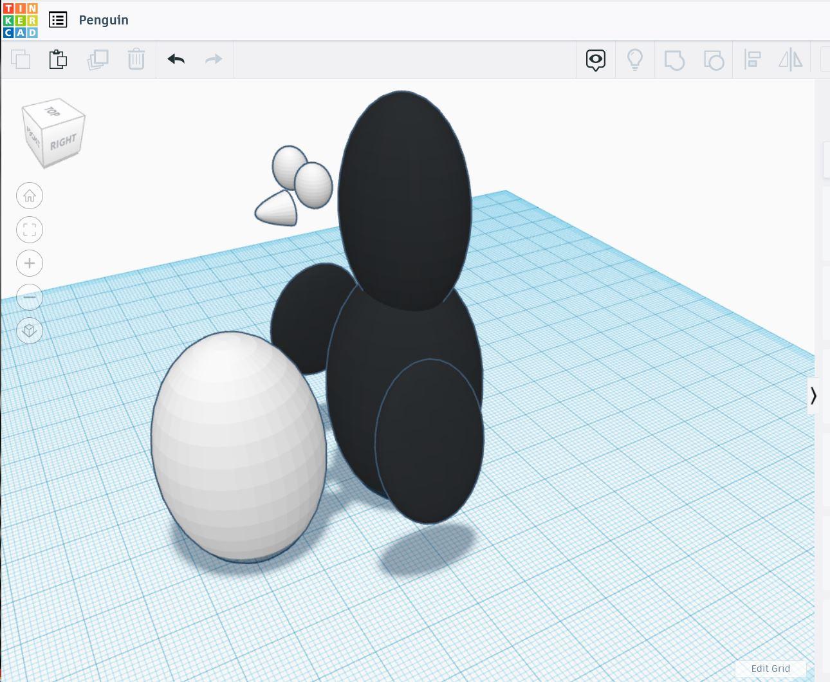Click the Penguin design name

click(104, 20)
